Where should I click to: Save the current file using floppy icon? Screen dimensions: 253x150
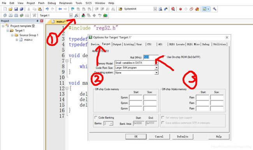pos(16,9)
